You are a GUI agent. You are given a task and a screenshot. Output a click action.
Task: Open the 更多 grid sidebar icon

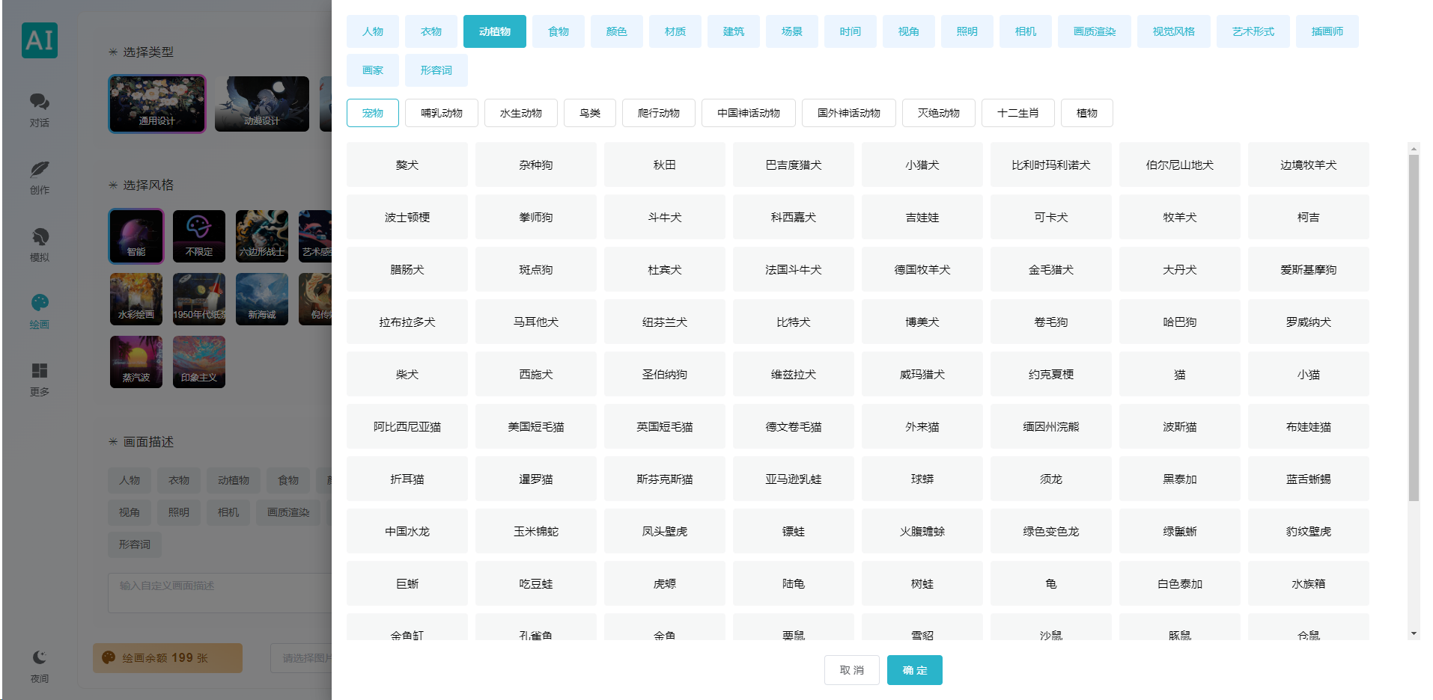tap(40, 378)
